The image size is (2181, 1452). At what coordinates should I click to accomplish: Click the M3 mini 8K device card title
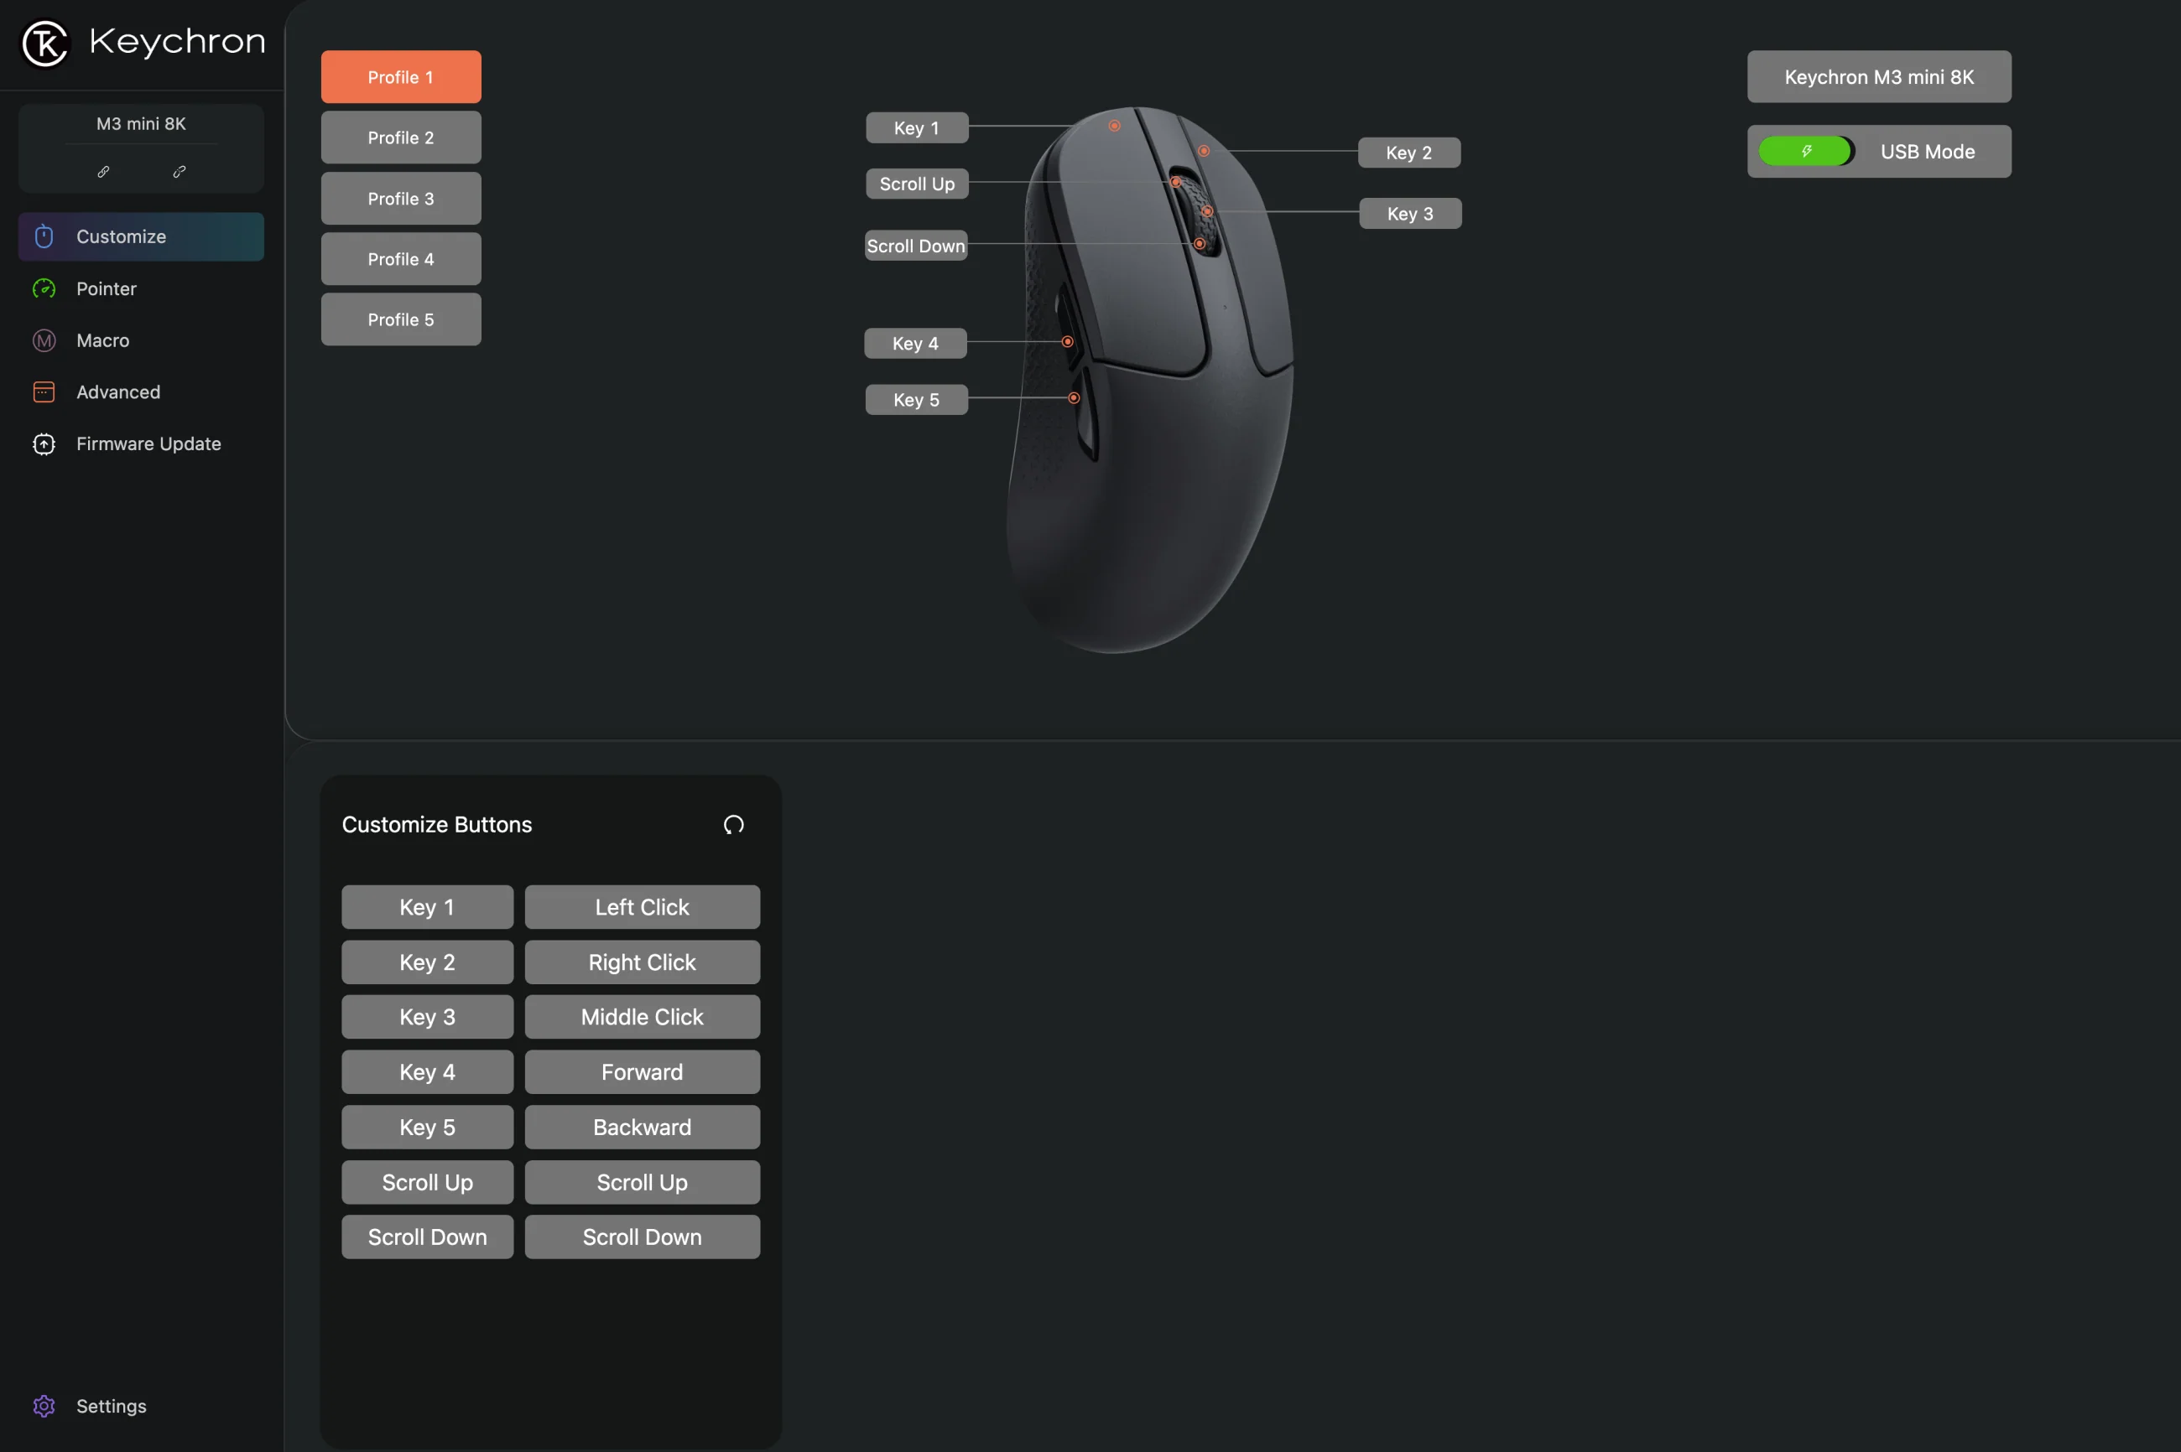point(141,123)
